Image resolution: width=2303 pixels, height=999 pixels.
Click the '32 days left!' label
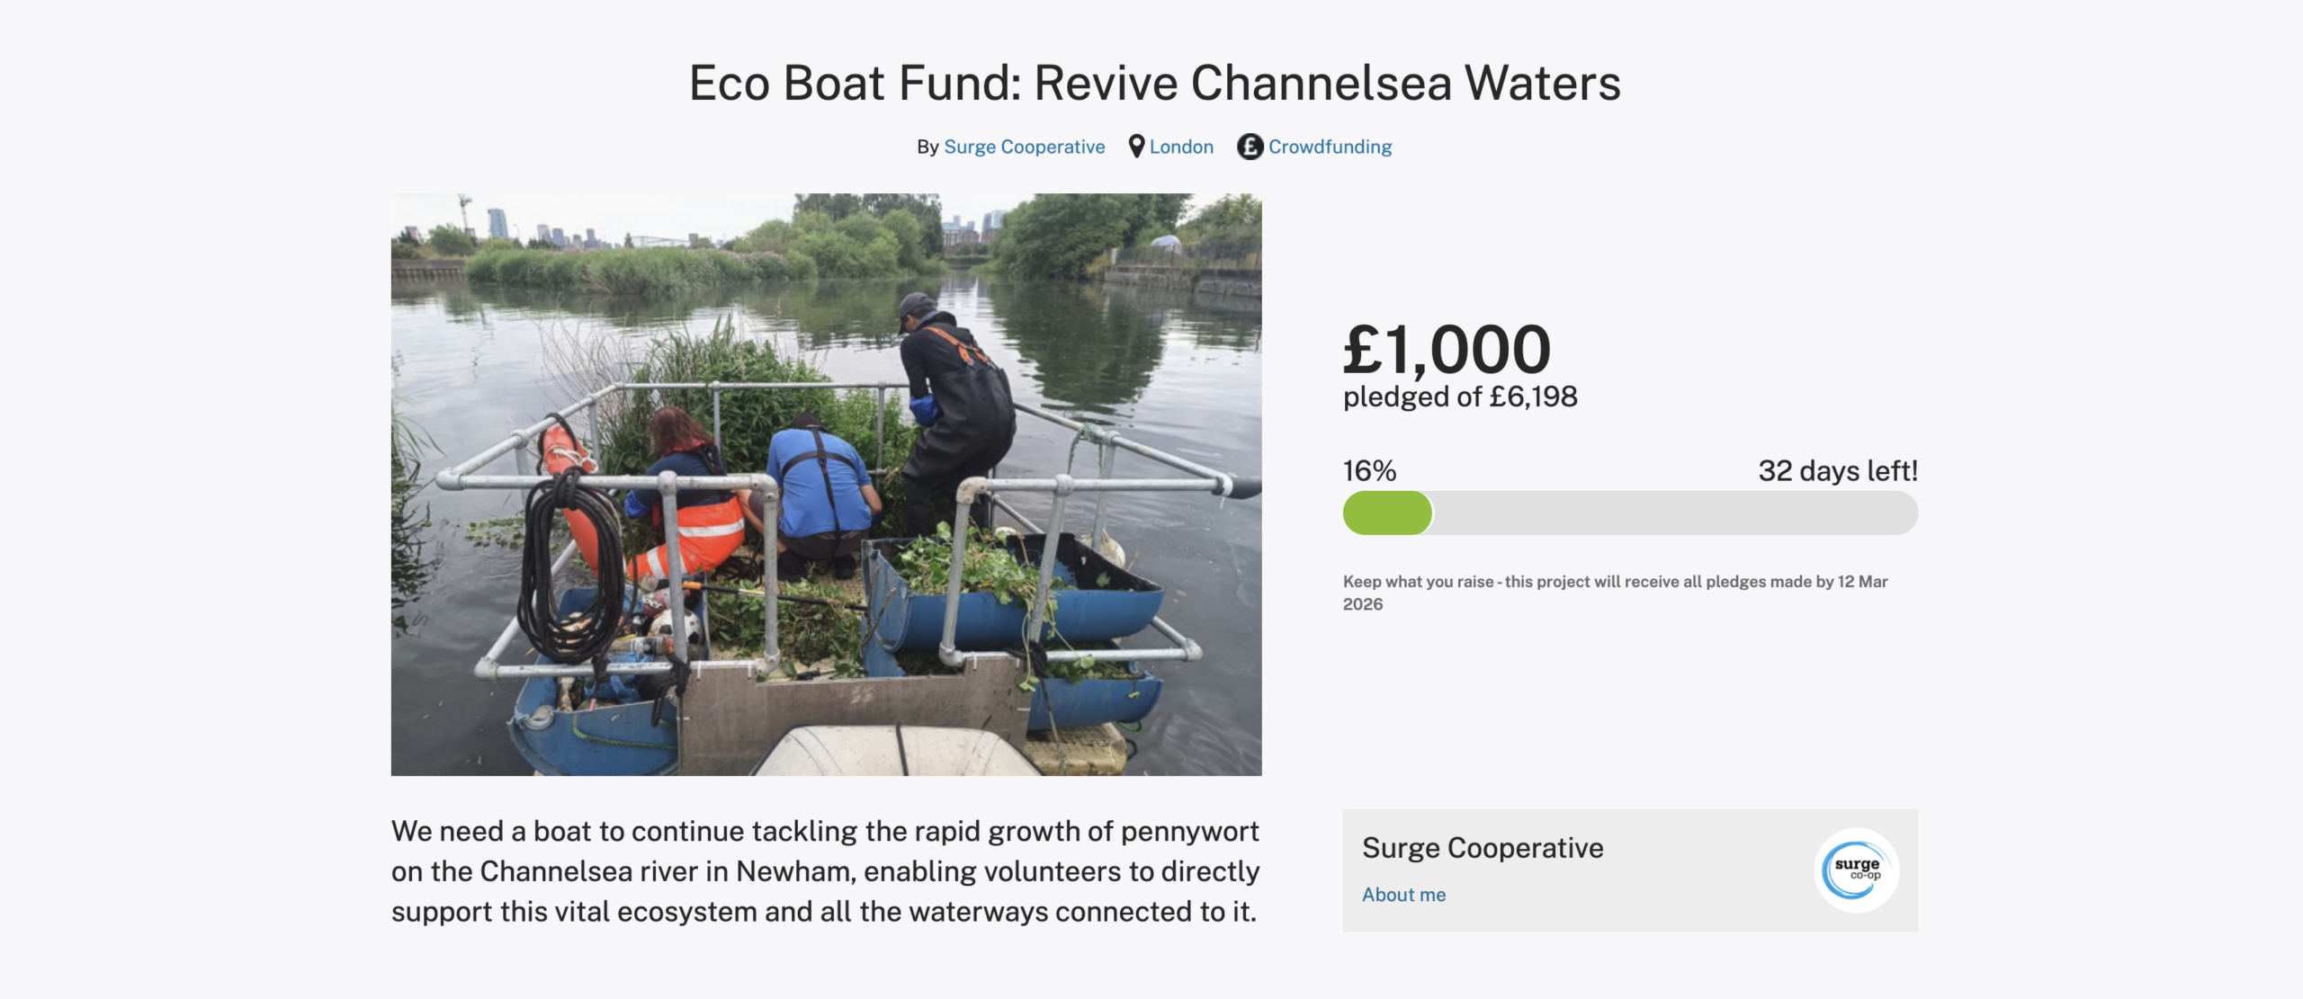point(1837,470)
